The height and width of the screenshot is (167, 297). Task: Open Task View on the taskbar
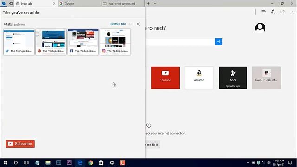tap(26, 163)
